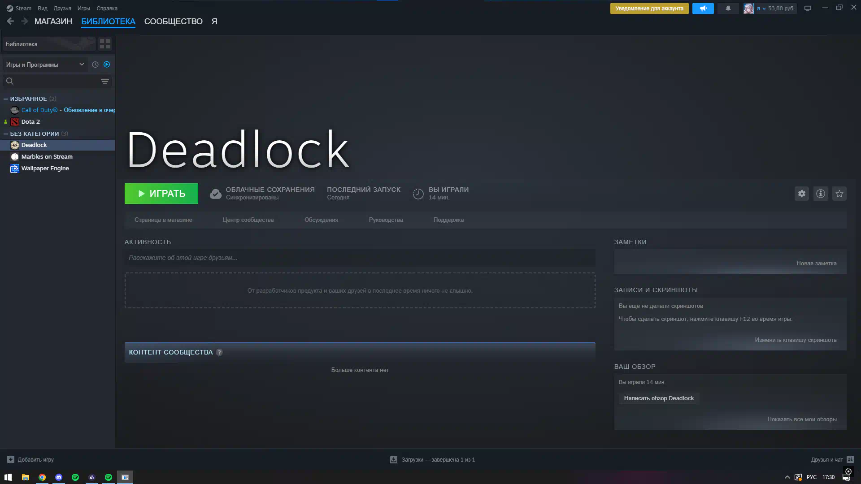
Task: Collapse the ИЗБРАННОЕ category
Action: [6, 99]
